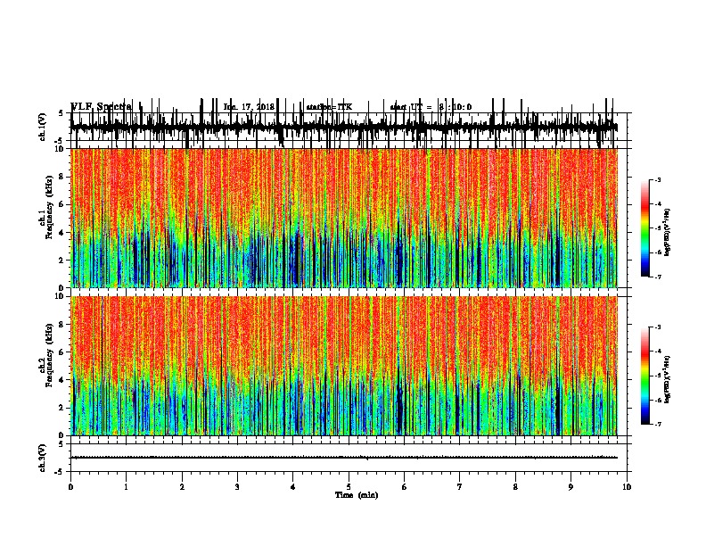Image resolution: width=706 pixels, height=546 pixels.
Task: Click the -7 label on ch.1 color bar
Action: click(x=657, y=277)
